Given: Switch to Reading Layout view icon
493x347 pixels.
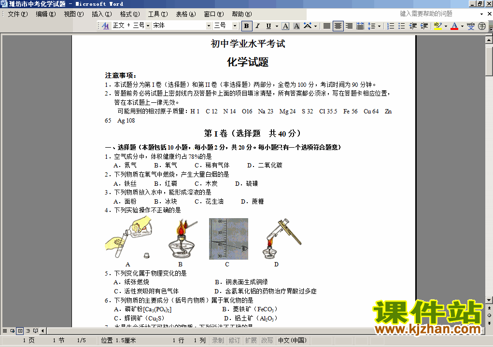Looking at the screenshot, I should [36, 331].
